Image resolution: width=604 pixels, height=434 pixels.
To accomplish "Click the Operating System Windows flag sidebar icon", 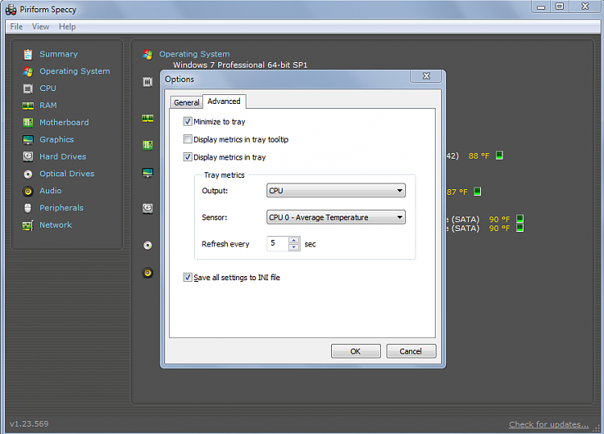I will click(27, 71).
